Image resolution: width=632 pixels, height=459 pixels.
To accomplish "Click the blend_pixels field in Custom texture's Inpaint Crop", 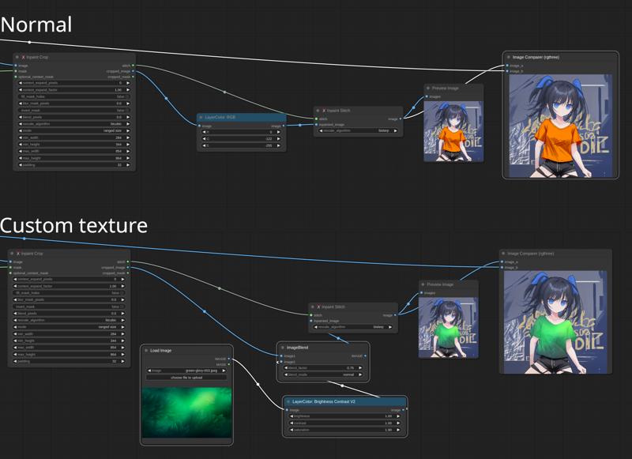I will [x=69, y=314].
